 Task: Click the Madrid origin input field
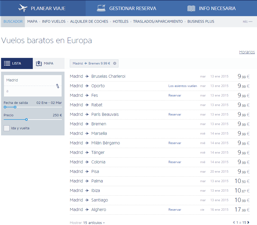click(33, 80)
